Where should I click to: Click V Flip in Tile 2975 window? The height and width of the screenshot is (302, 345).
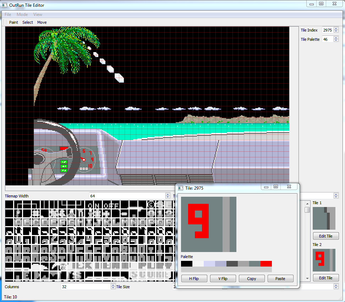click(x=223, y=279)
